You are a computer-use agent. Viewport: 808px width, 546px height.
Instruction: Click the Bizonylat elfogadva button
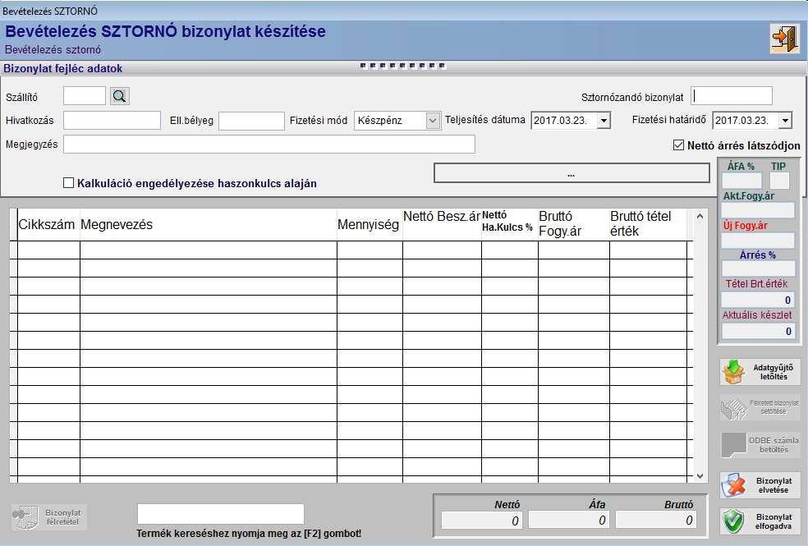760,521
